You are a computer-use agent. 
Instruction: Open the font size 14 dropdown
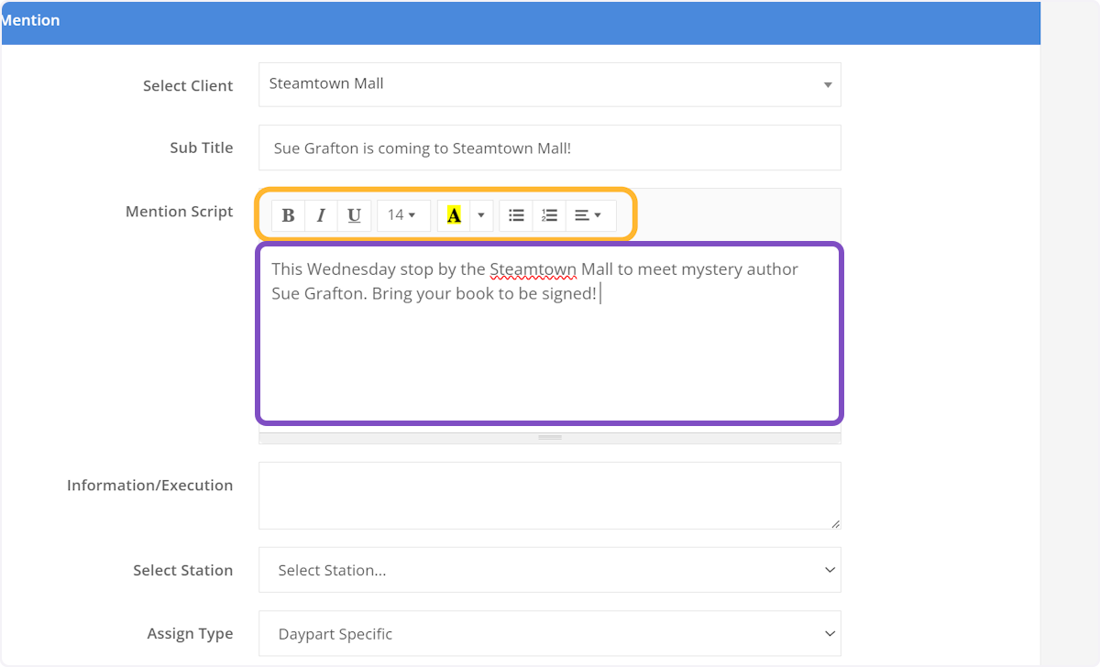[401, 215]
